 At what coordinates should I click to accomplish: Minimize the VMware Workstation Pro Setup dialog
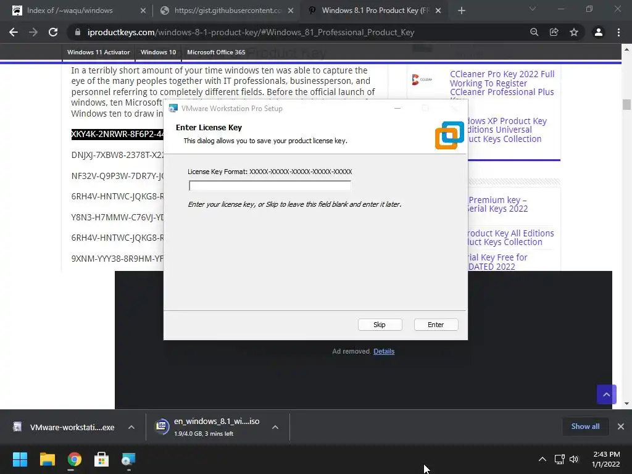tap(397, 109)
